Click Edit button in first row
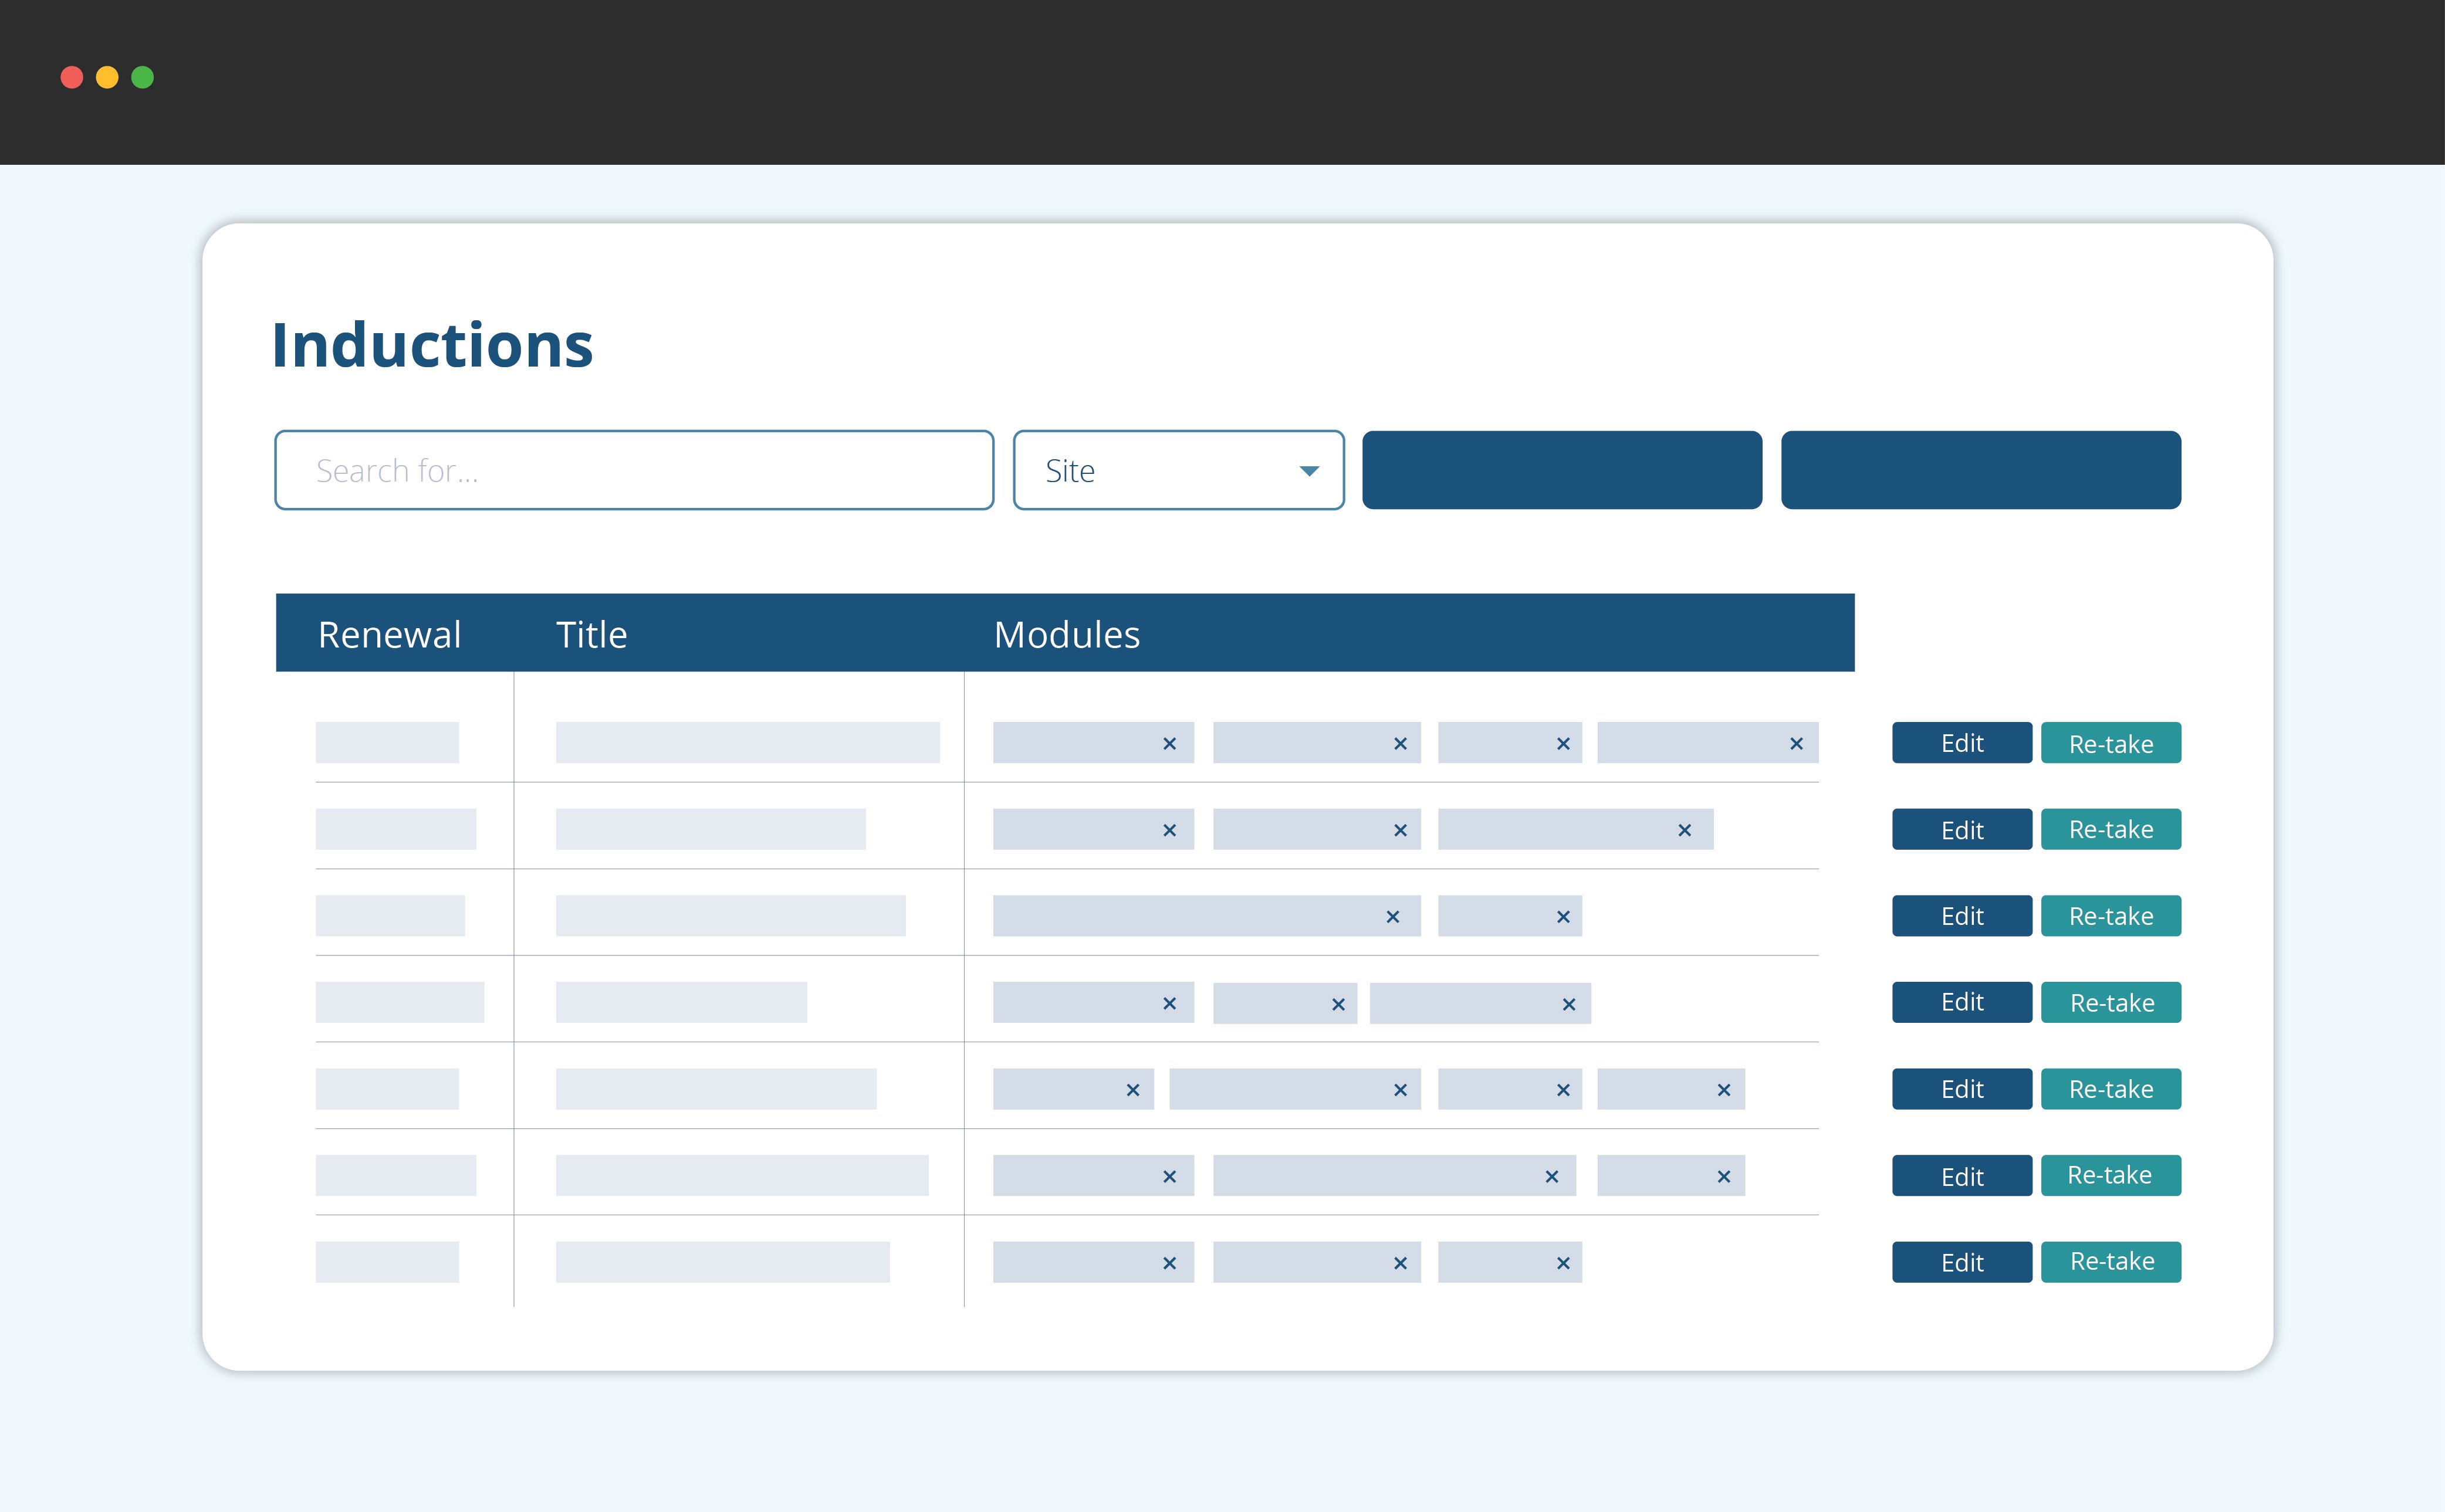The height and width of the screenshot is (1512, 2445). tap(1961, 743)
